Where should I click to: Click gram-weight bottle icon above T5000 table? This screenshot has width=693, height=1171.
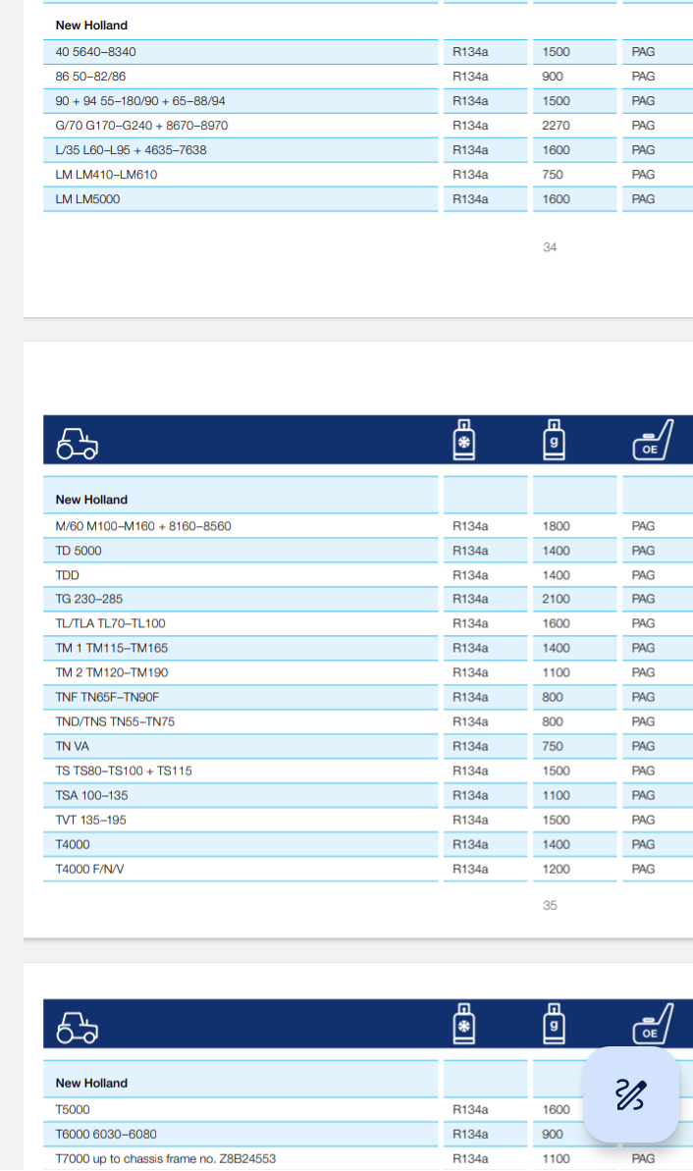[555, 1024]
